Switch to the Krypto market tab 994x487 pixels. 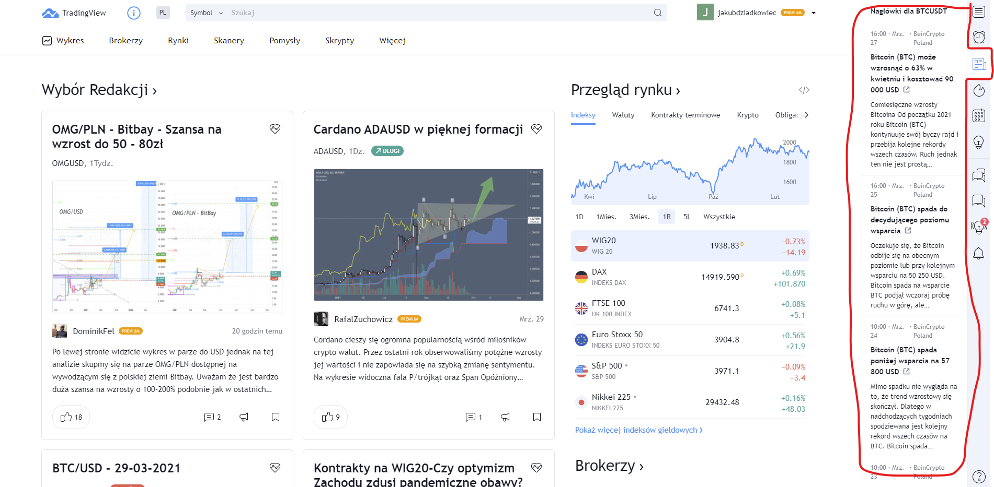coord(747,115)
